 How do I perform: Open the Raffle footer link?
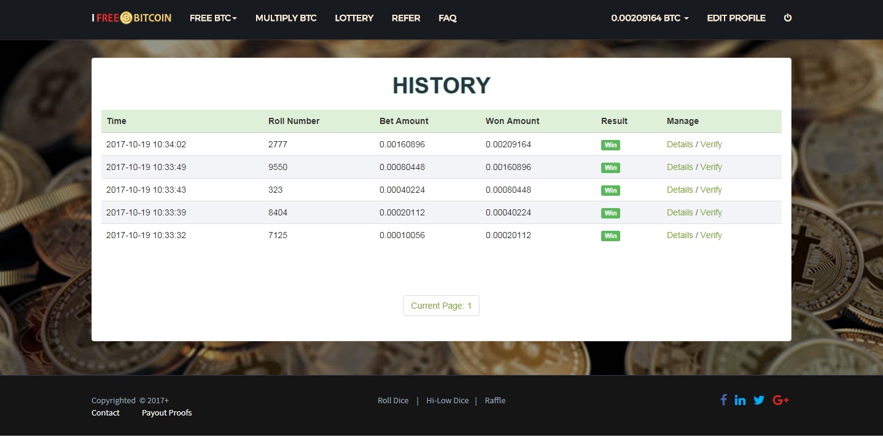pyautogui.click(x=495, y=400)
